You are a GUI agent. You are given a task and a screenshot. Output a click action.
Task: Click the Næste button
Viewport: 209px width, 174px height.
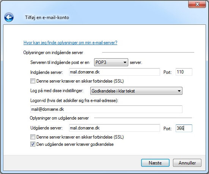click(x=155, y=163)
